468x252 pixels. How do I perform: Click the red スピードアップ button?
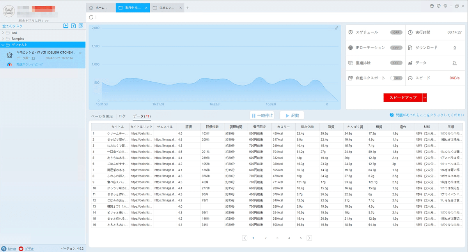click(403, 98)
